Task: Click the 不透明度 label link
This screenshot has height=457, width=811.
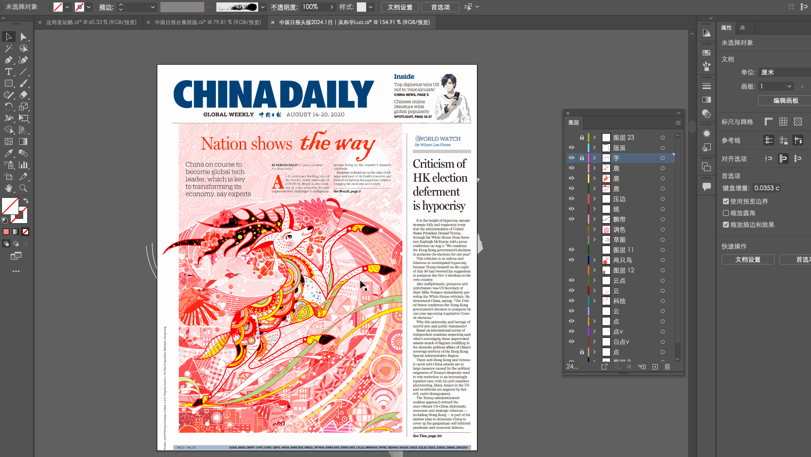Action: click(x=284, y=7)
